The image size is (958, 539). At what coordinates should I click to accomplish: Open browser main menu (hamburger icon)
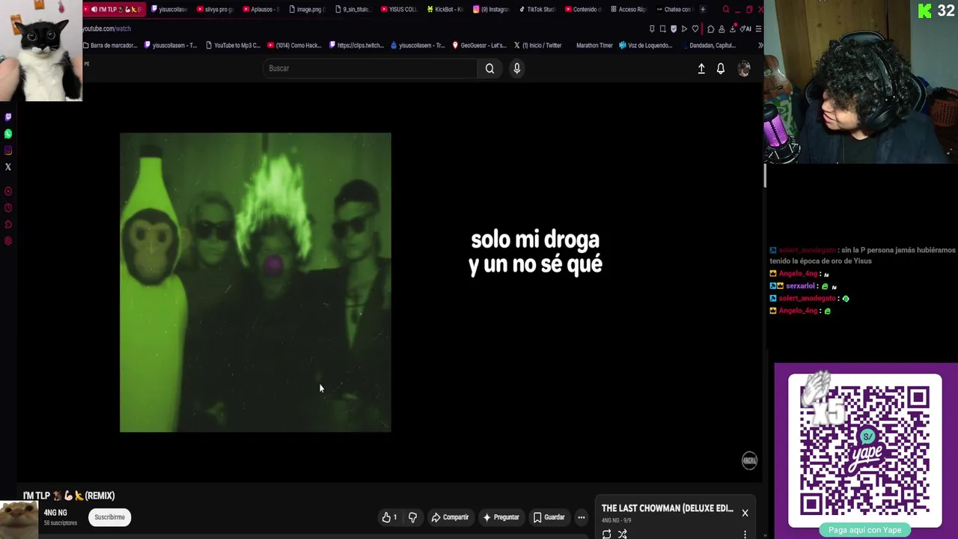tap(758, 28)
